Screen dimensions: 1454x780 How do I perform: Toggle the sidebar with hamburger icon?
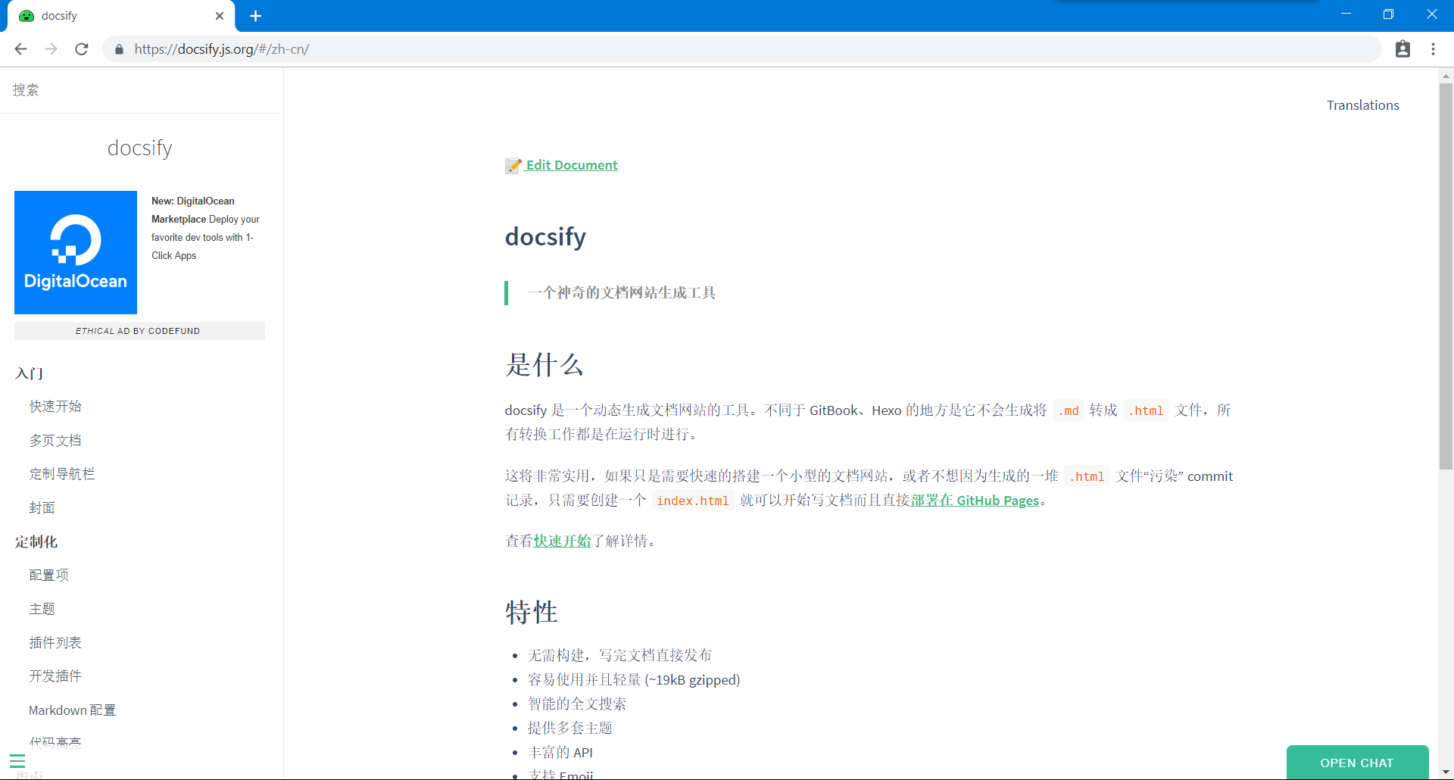(17, 761)
